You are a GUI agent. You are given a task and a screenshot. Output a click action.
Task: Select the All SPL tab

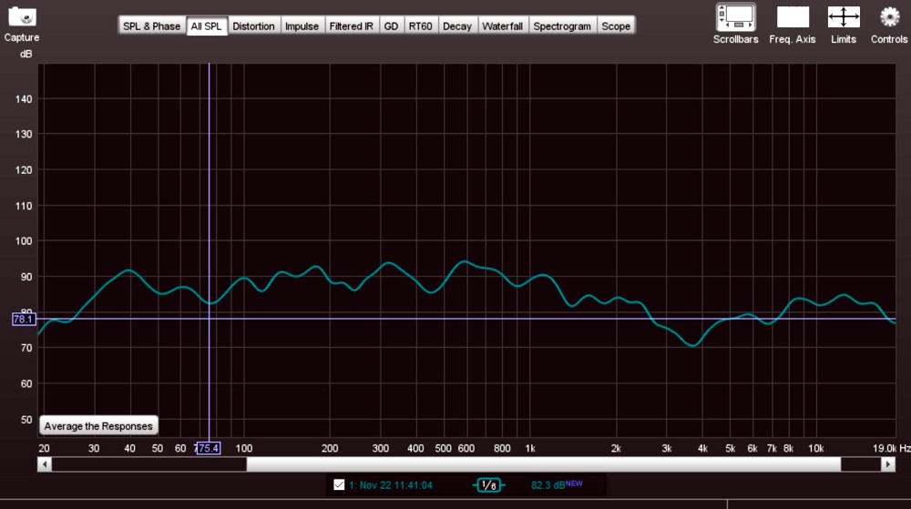tap(206, 26)
